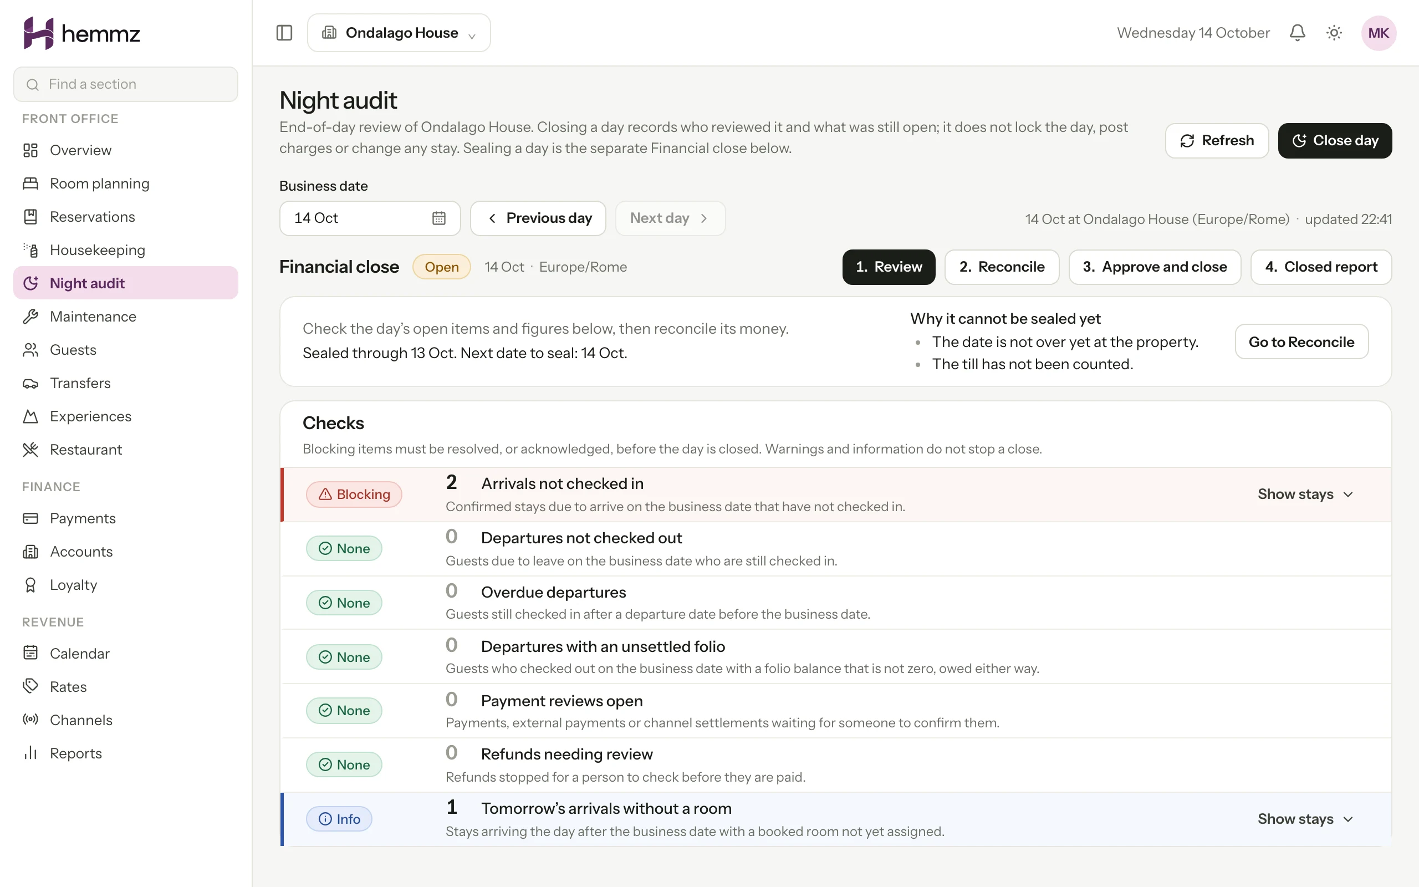Click the Info badge on tomorrow's arrivals

(339, 819)
